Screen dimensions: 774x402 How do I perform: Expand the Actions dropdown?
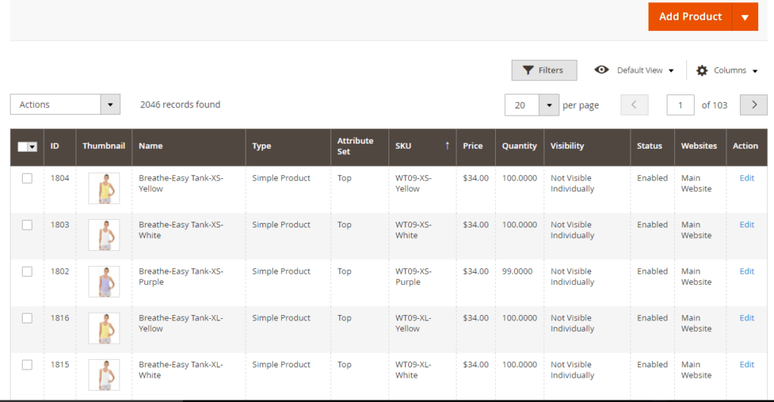[x=110, y=105]
